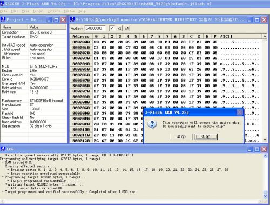Viewport: 270px width, 205px height.
Task: Minimize the LOG window
Action: coord(250,149)
